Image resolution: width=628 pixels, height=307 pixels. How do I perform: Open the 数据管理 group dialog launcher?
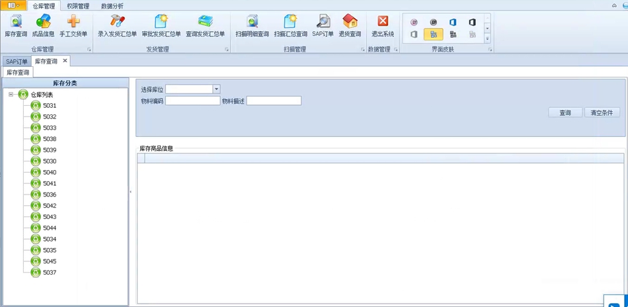[x=396, y=50]
